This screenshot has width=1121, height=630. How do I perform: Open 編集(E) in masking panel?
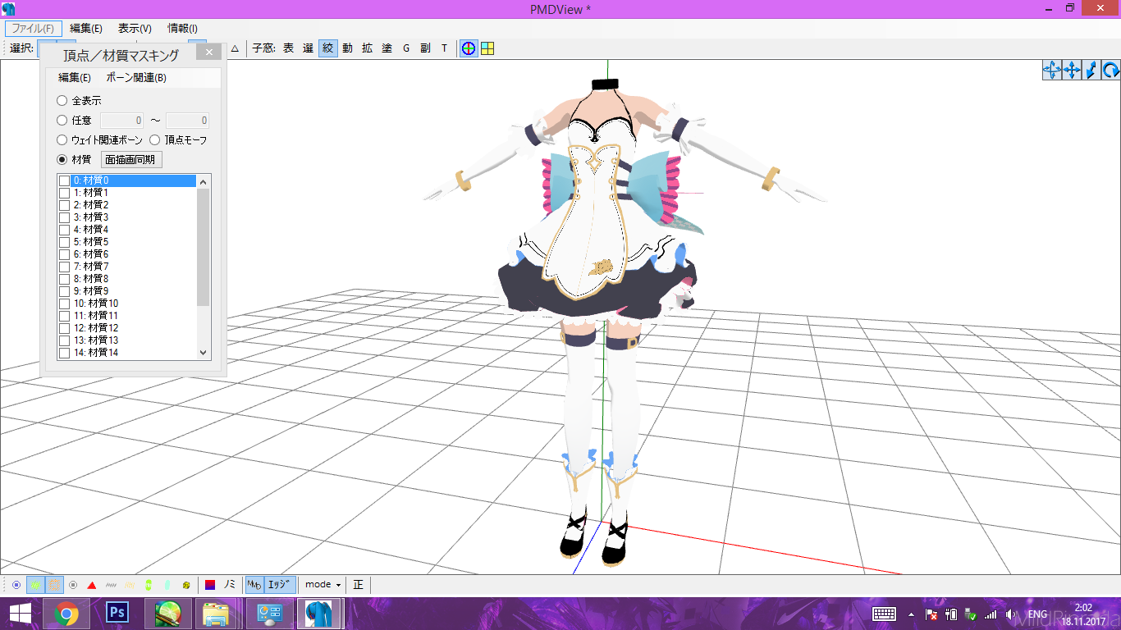[x=75, y=78]
